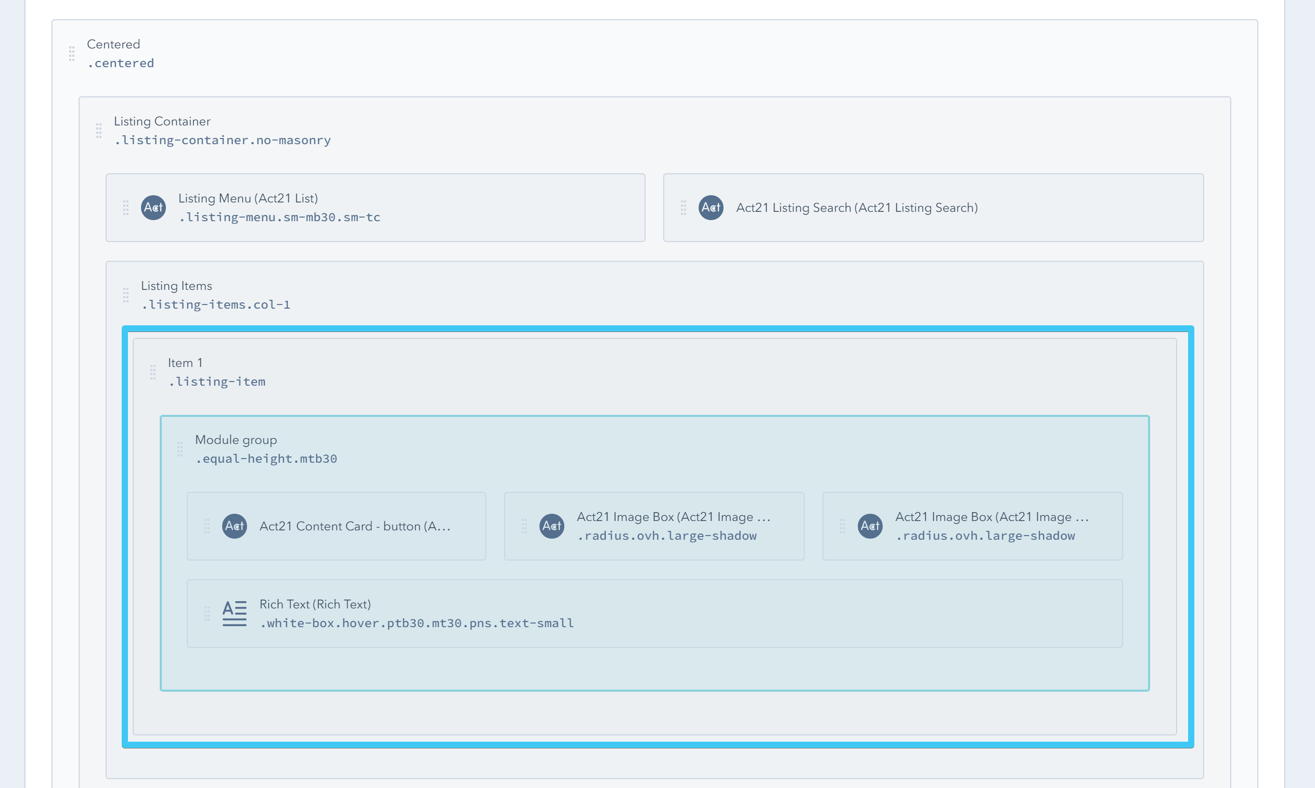Click drag handle next to Item 1
1315x788 pixels.
click(153, 372)
